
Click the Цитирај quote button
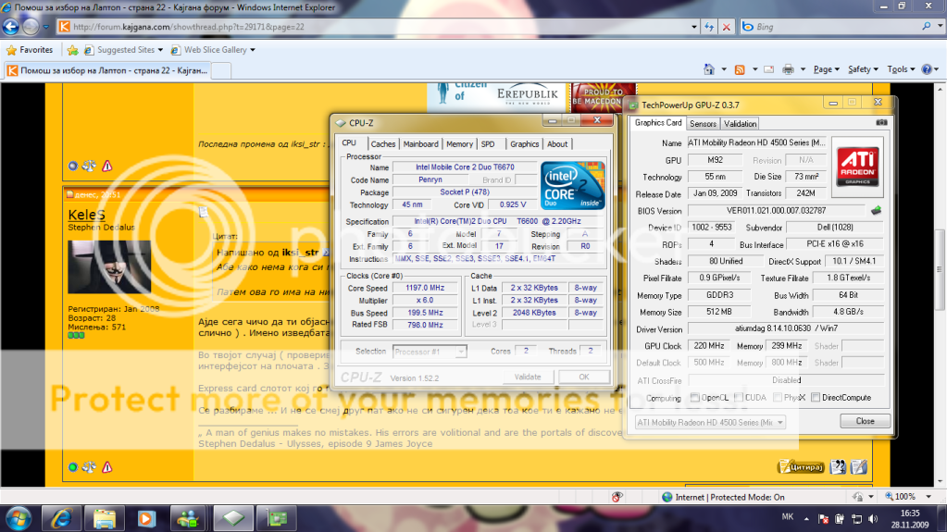[801, 467]
